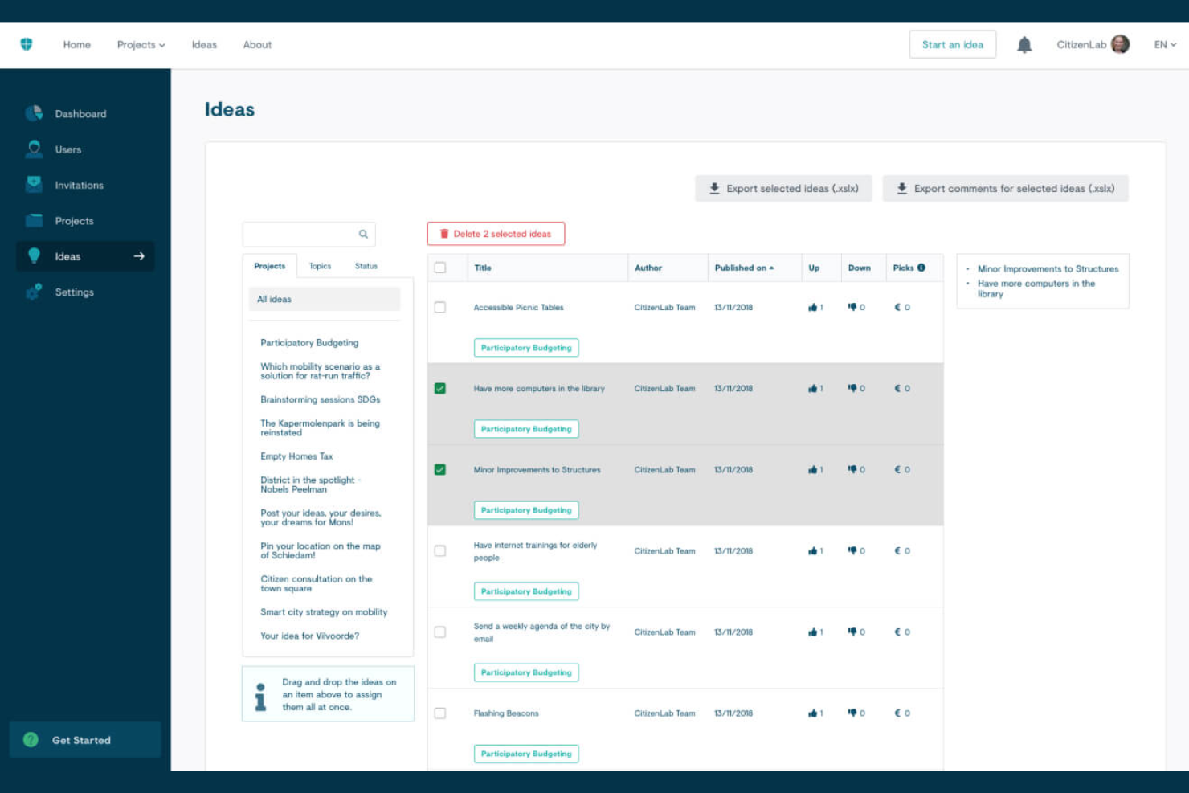Click thumbs-down on Accessible Picnic Tables
Viewport: 1189px width, 793px height.
(x=852, y=307)
